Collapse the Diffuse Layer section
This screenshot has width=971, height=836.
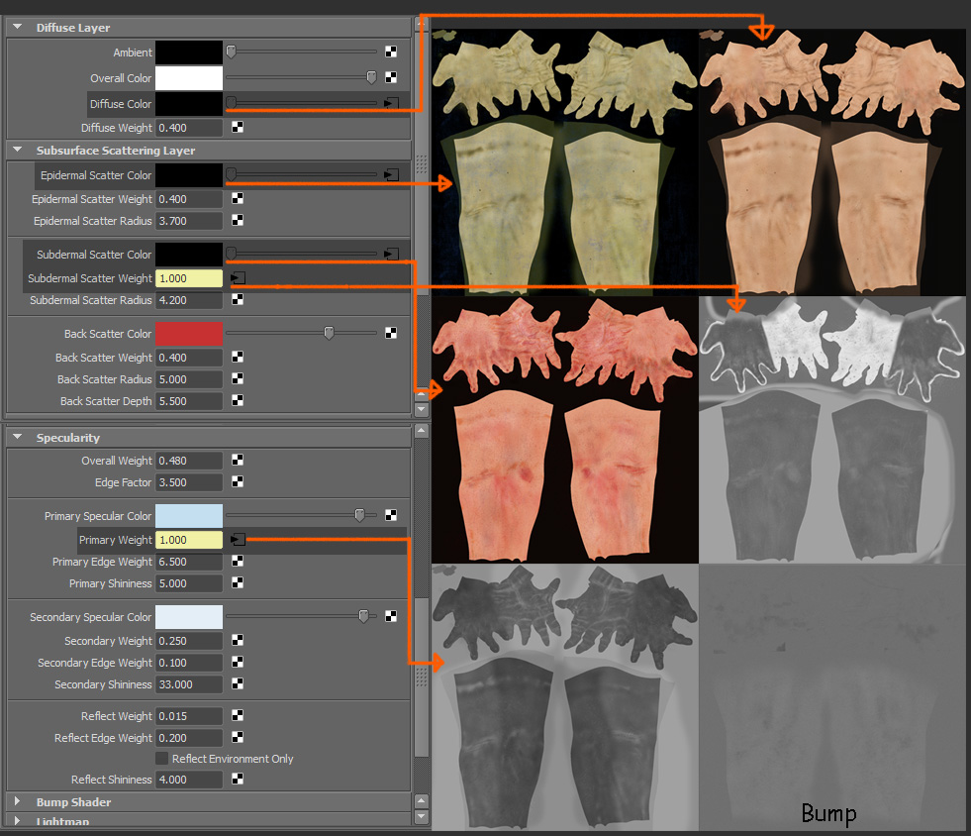[x=18, y=28]
